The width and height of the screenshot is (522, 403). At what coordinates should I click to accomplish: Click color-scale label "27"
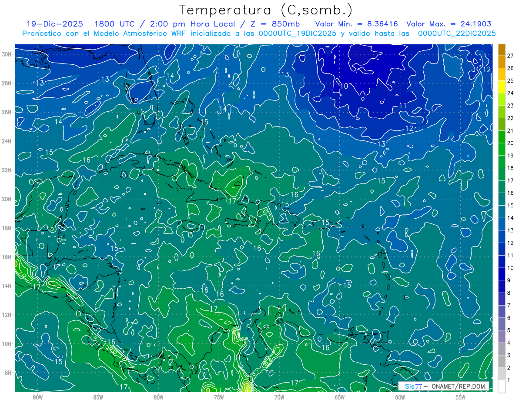click(510, 56)
